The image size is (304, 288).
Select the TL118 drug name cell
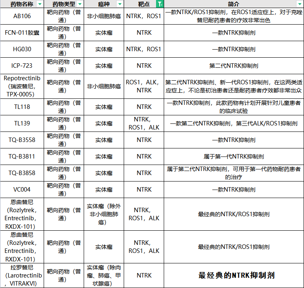22,107
